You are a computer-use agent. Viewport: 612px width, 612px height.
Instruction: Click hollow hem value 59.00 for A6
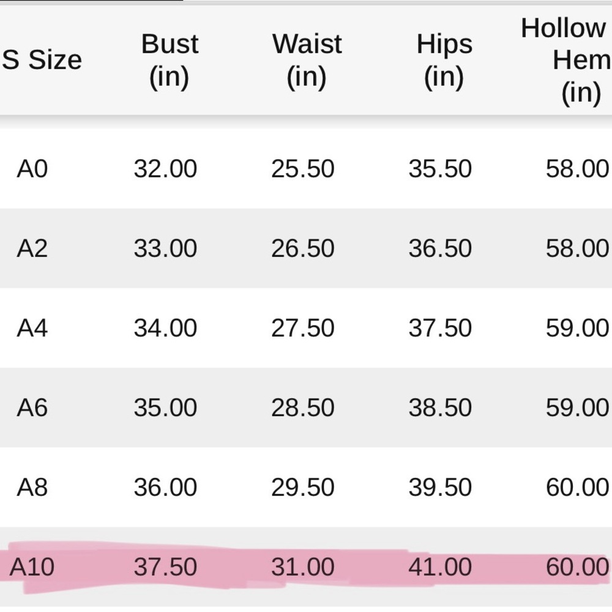(x=578, y=408)
